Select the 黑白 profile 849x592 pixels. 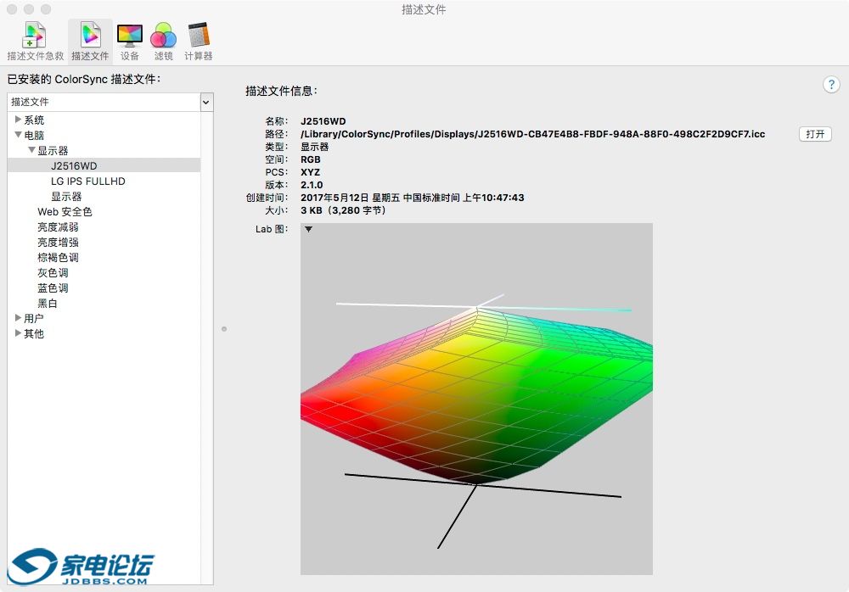pos(48,304)
